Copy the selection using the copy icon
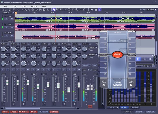The image size is (158, 114). click(x=29, y=10)
